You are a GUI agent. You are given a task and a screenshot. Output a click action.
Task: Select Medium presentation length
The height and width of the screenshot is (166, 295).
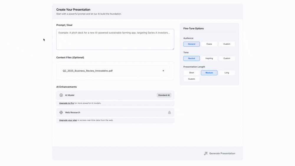(209, 73)
